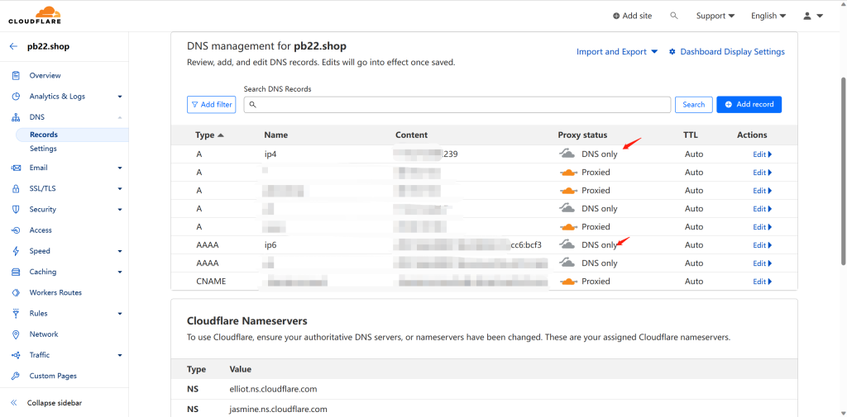Click the Search button

pos(694,105)
